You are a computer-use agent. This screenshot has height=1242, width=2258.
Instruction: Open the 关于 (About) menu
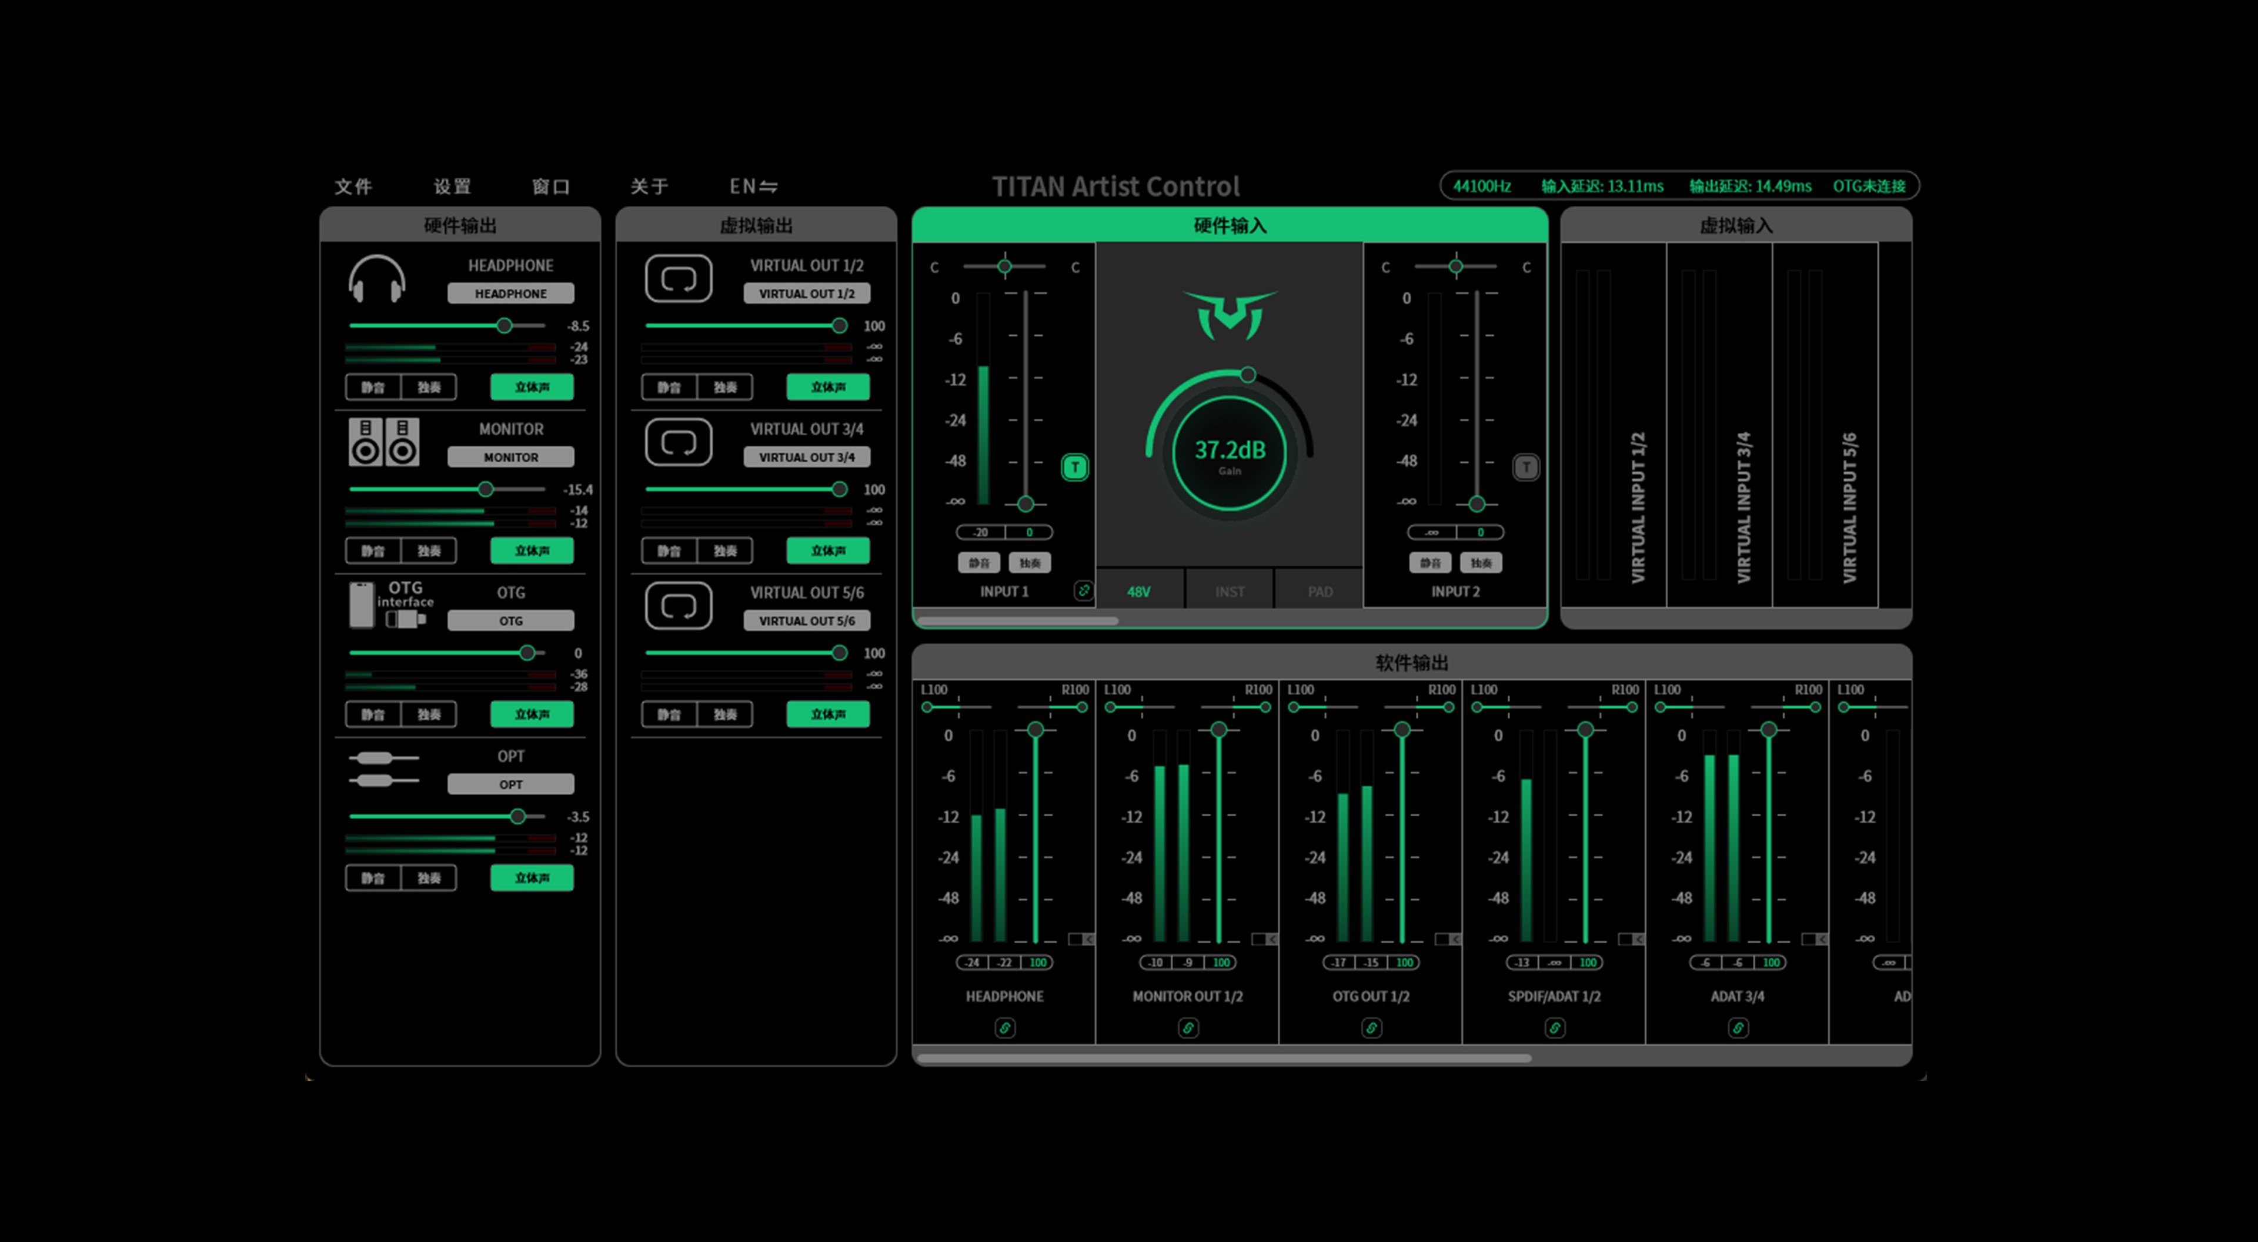coord(650,186)
